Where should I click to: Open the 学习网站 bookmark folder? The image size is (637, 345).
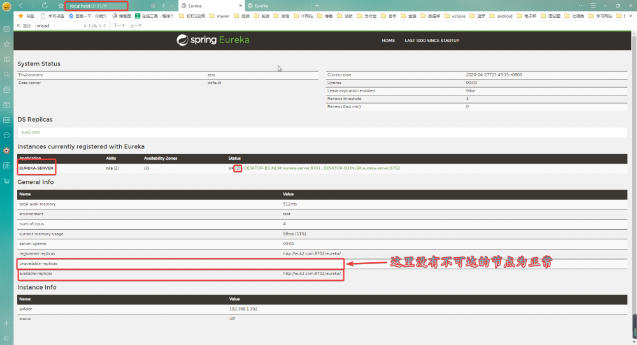600,16
